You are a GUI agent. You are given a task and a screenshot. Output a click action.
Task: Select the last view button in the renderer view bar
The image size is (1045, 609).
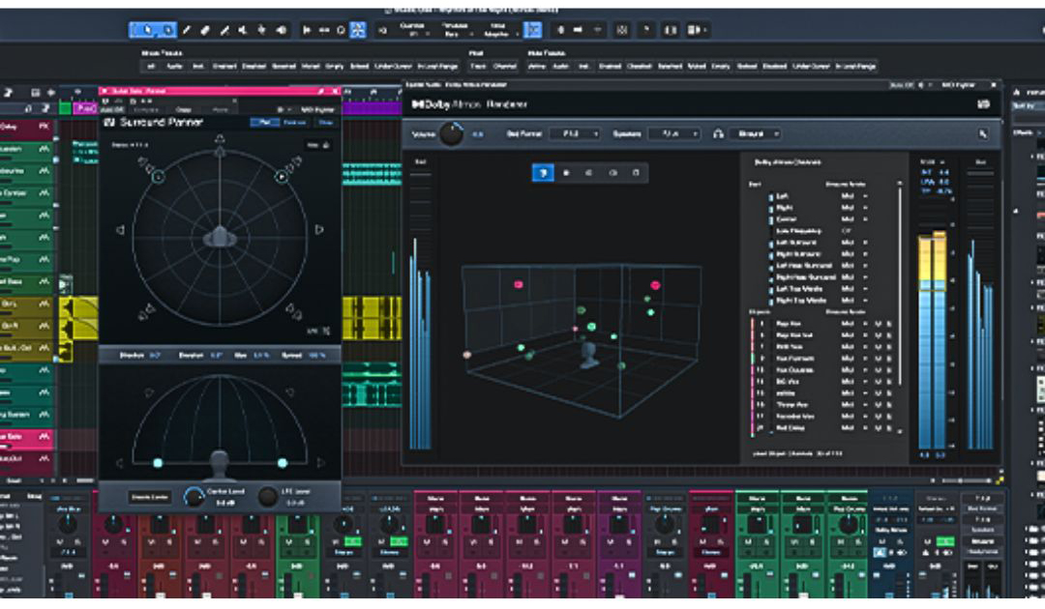coord(636,173)
